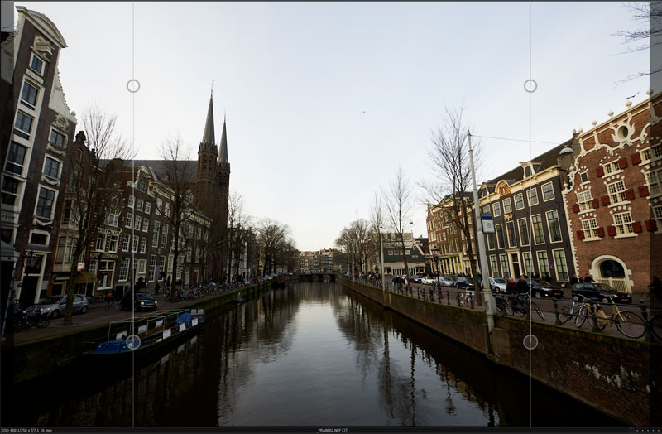Screen dimensions: 662x434
Task: Click the lower handle of the right guide line
Action: [x=530, y=342]
